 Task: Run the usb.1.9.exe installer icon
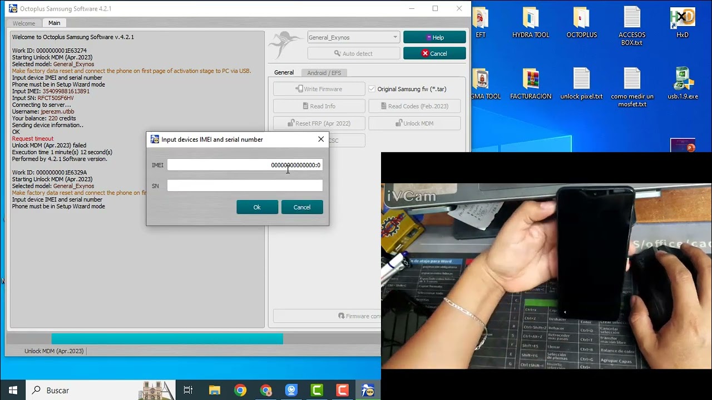683,84
